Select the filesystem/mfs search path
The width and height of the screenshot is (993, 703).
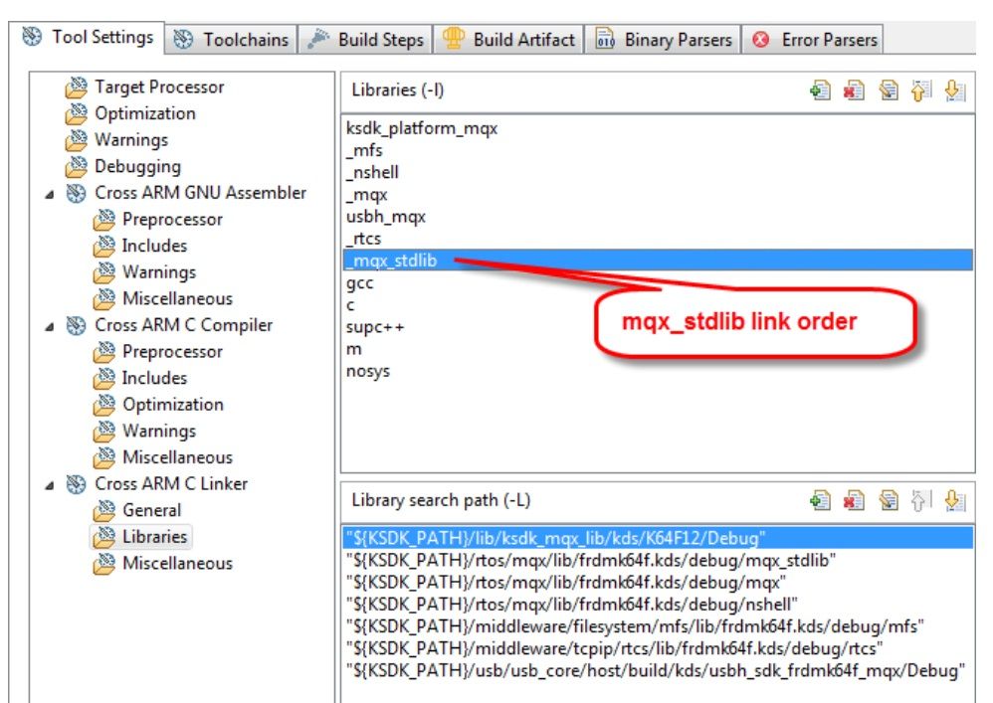[658, 627]
